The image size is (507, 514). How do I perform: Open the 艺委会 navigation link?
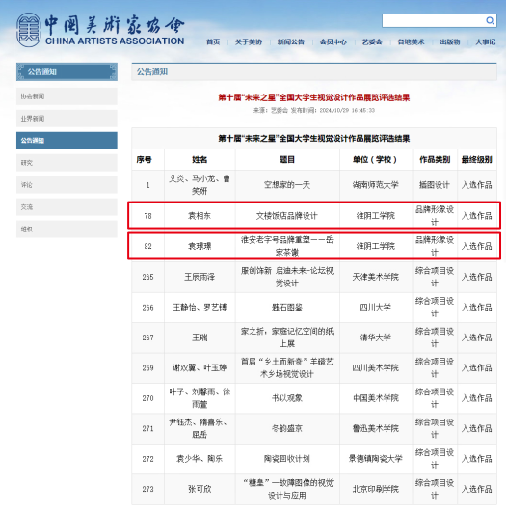coord(372,42)
